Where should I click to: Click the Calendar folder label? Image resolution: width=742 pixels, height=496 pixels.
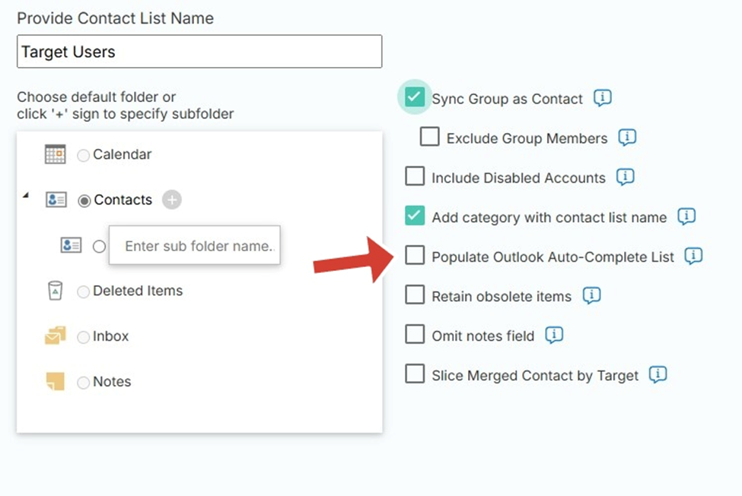click(x=122, y=154)
